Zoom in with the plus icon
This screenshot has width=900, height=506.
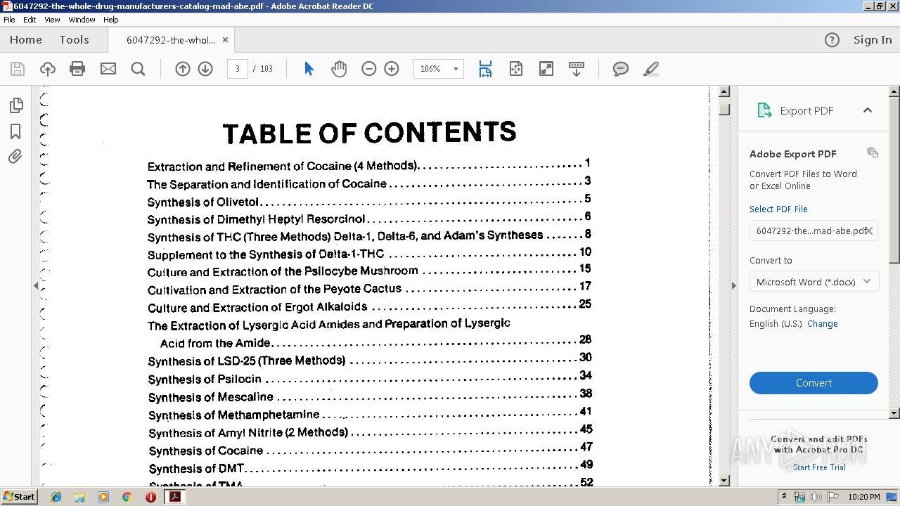[x=392, y=69]
